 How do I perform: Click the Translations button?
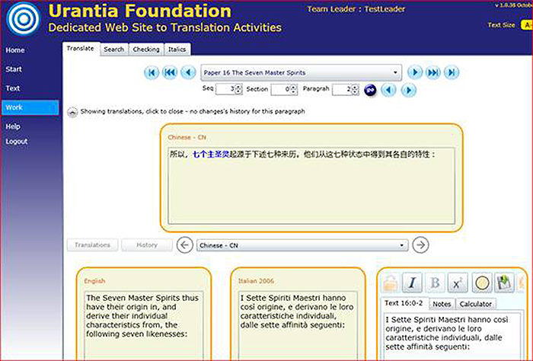pyautogui.click(x=92, y=245)
